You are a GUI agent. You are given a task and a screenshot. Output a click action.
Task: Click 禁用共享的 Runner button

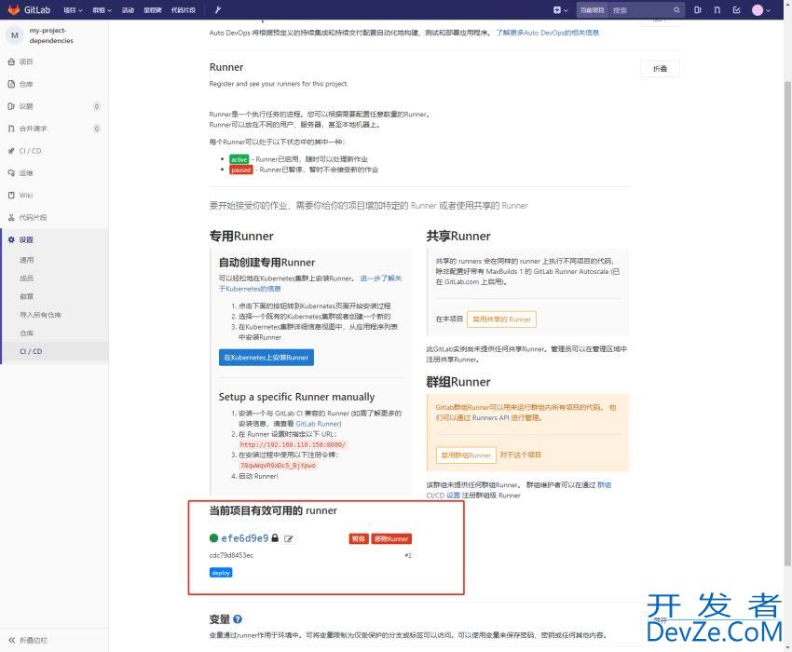pyautogui.click(x=501, y=319)
